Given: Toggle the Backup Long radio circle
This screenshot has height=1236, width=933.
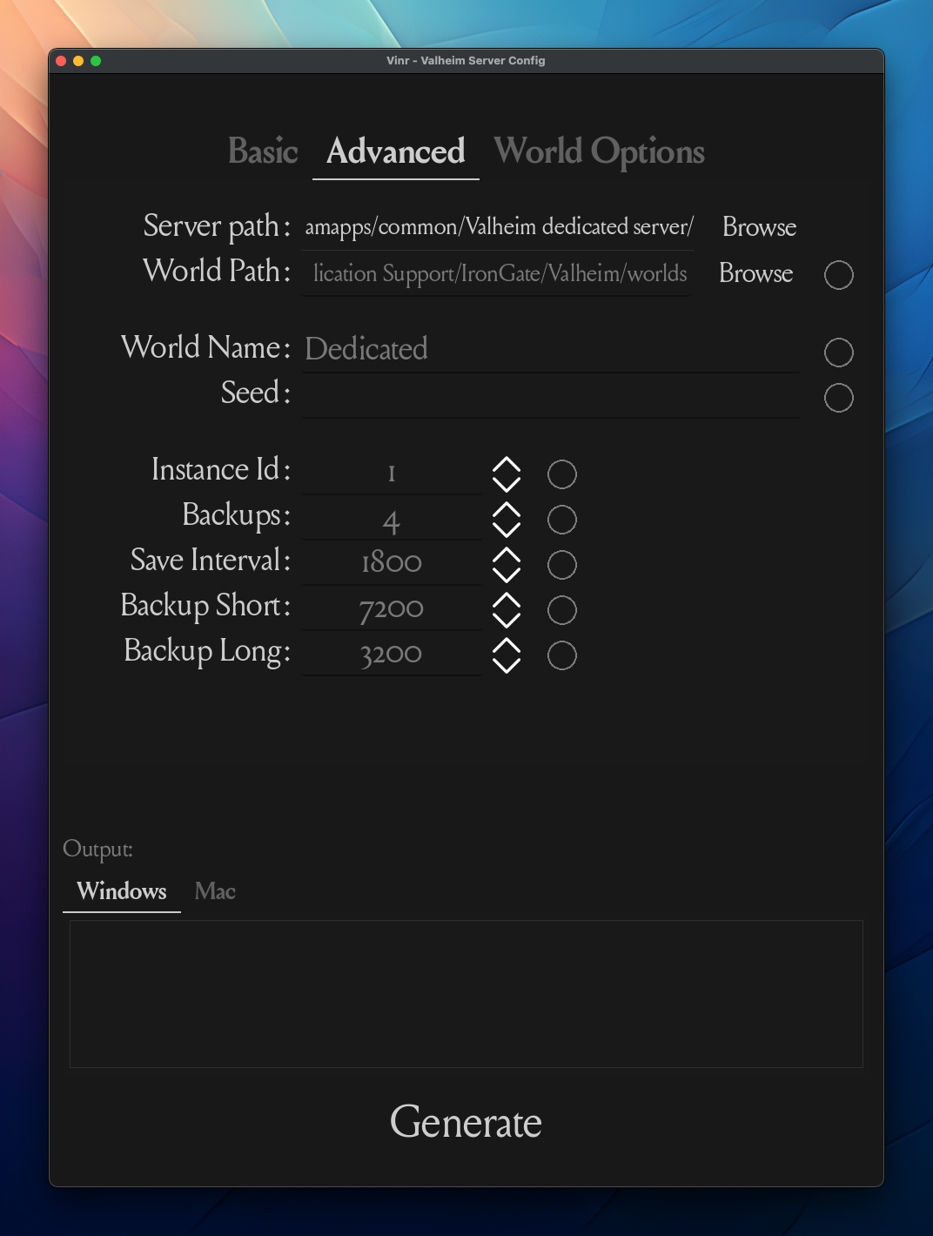Looking at the screenshot, I should (x=561, y=655).
